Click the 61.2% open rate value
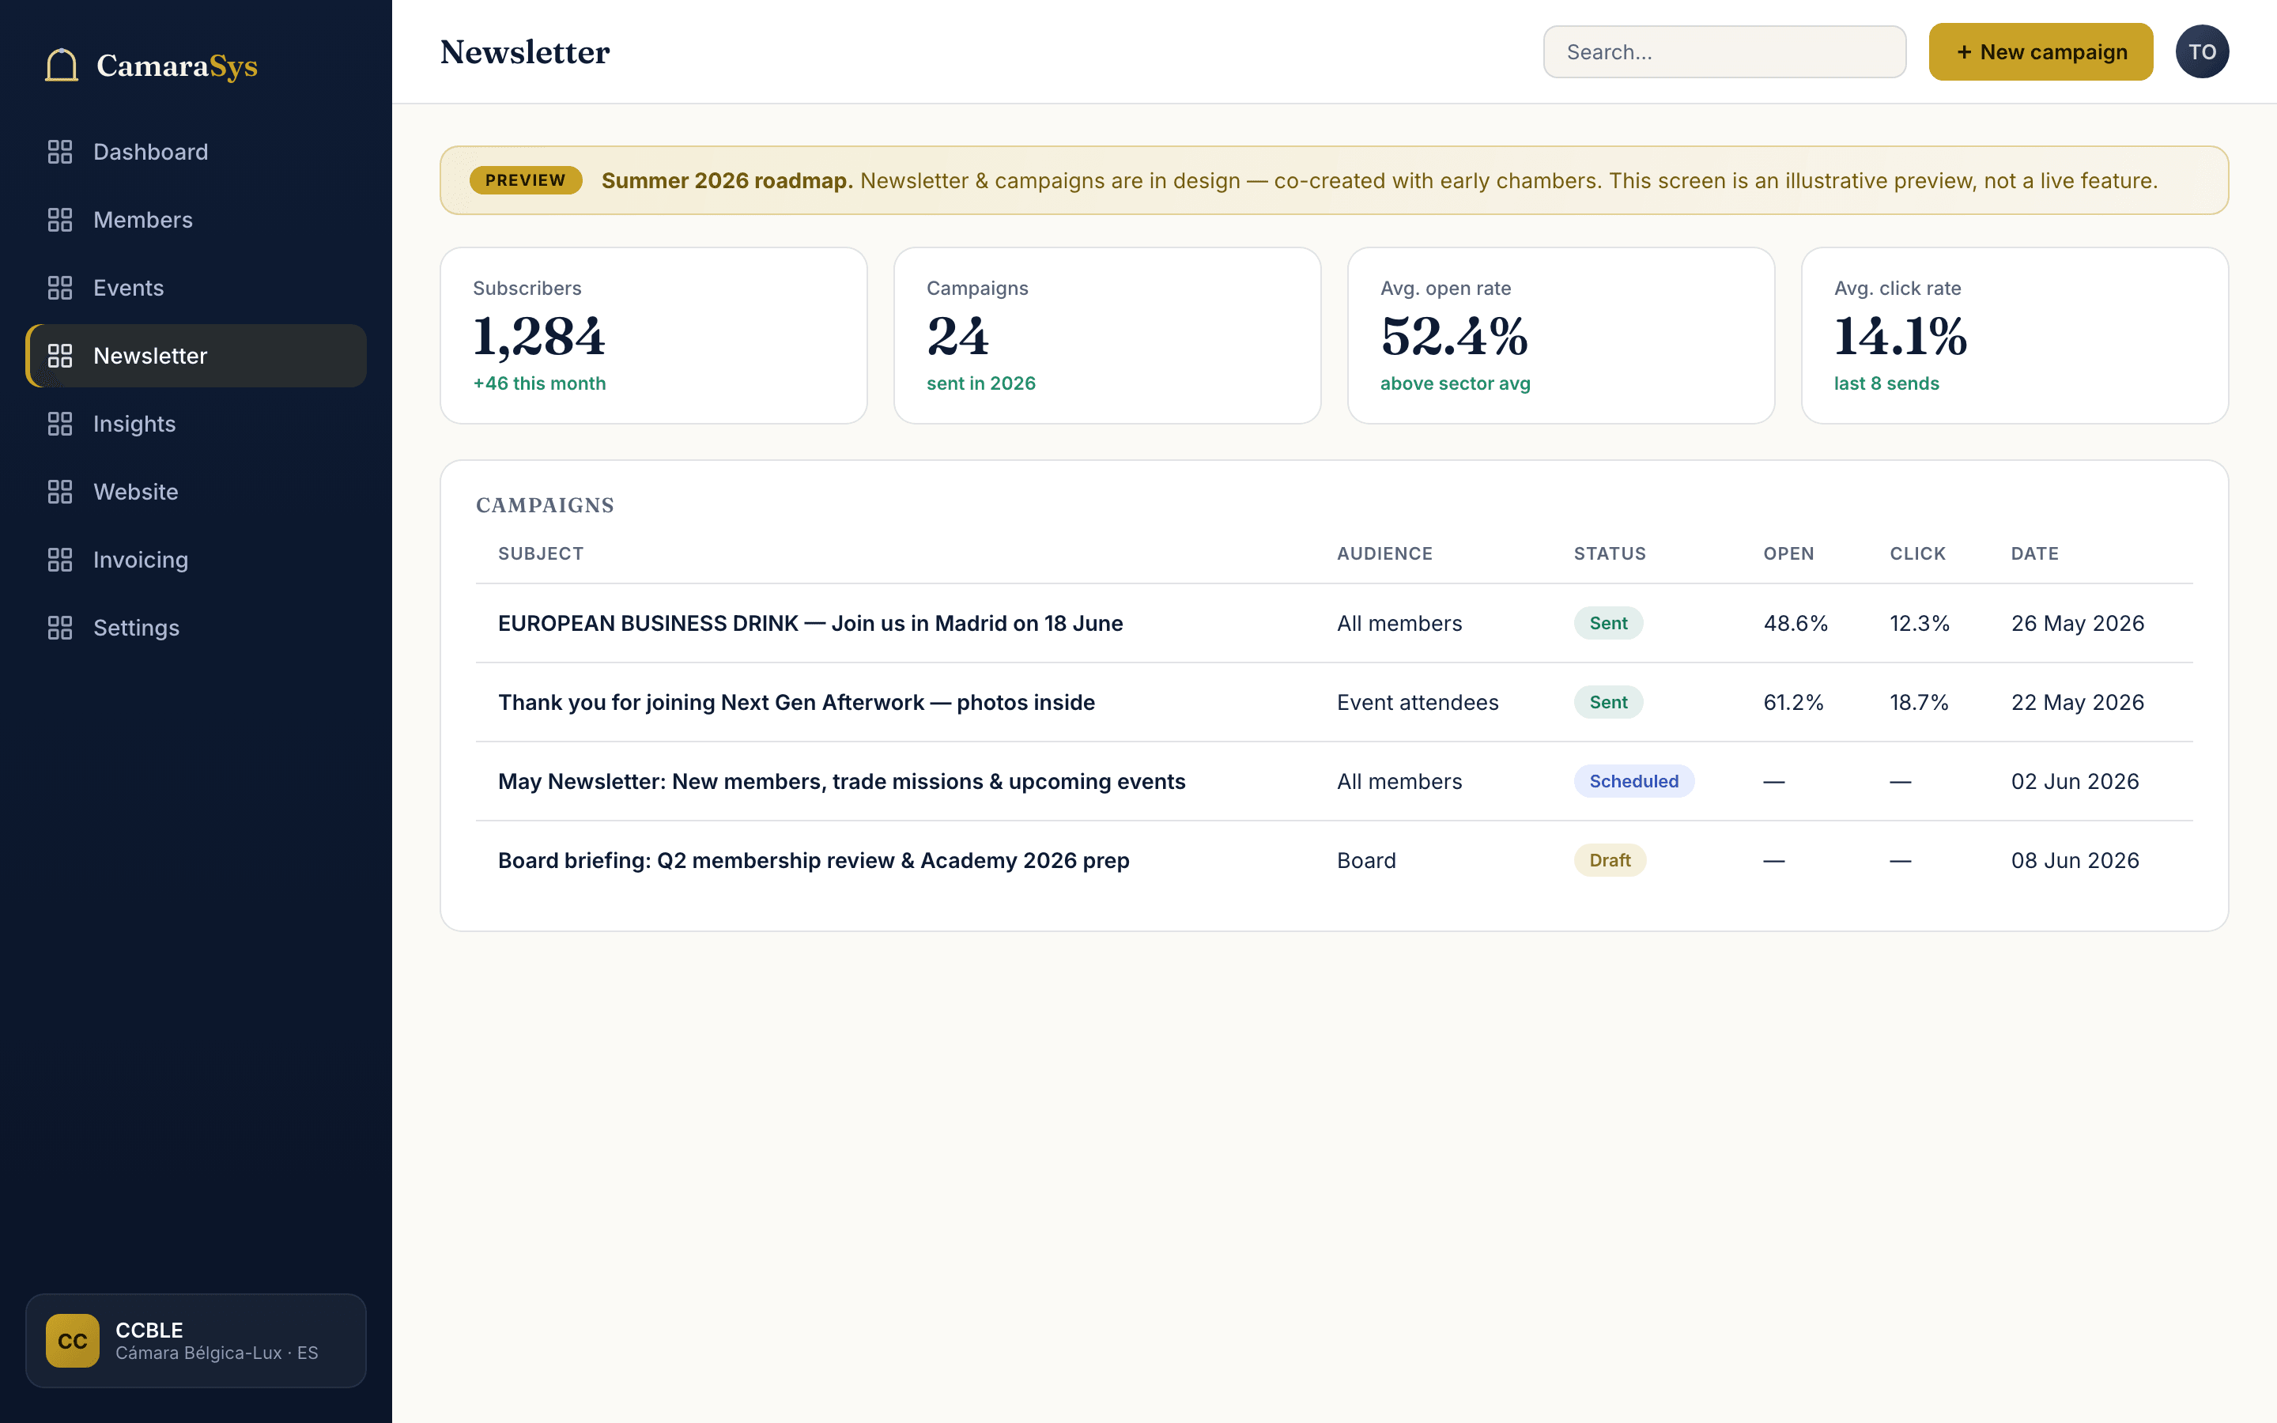Viewport: 2277px width, 1423px height. 1793,702
